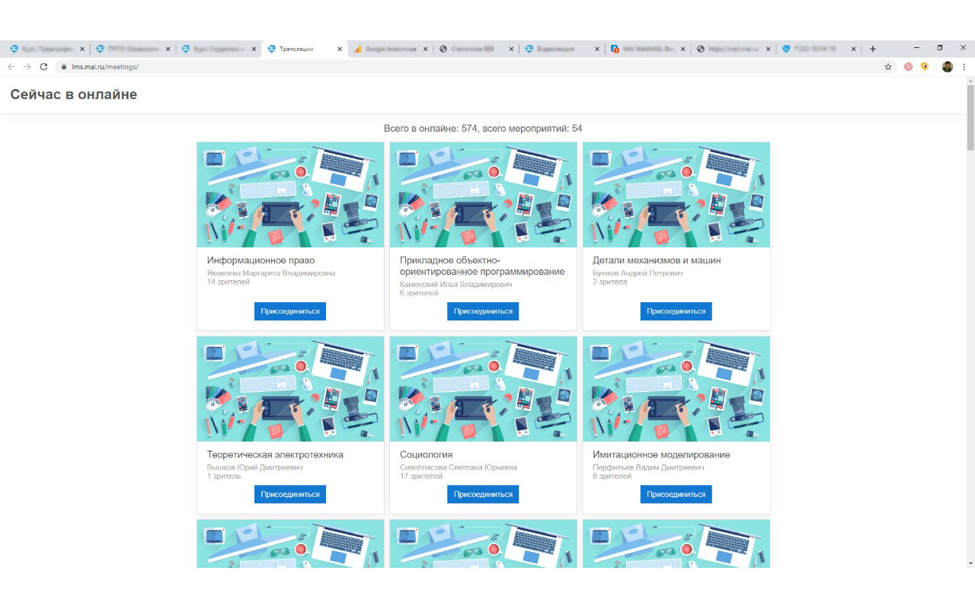Open the yellow extension icon in toolbar

pos(925,67)
